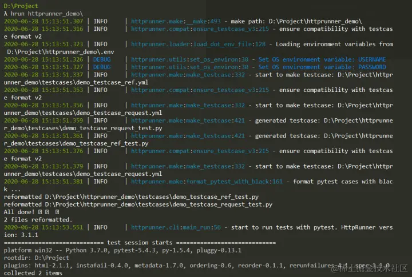This screenshot has height=277, width=412.
Task: Click "2 files reformatted." line
Action: [38, 219]
